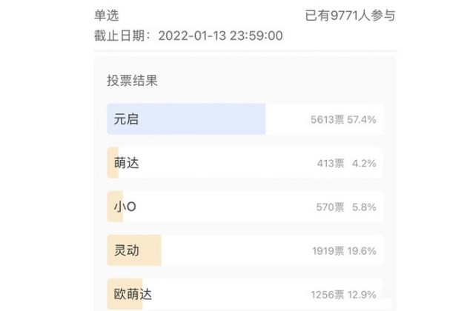Select the 萌达 poll option
Screen dimensions: 467x311
point(245,163)
